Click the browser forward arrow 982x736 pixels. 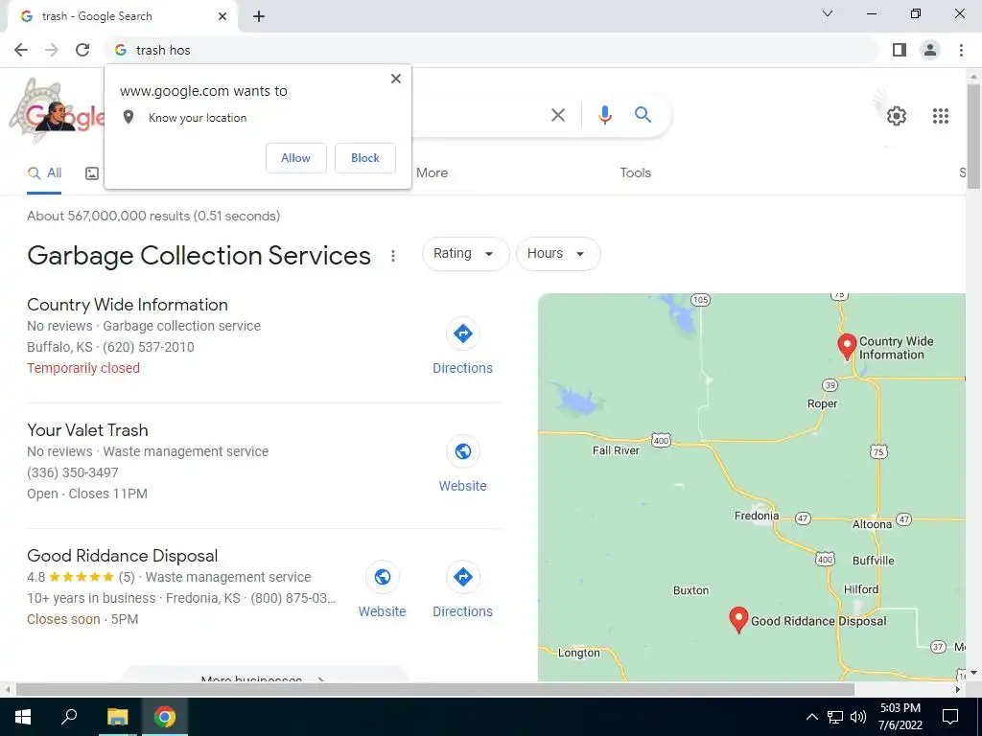pyautogui.click(x=52, y=50)
